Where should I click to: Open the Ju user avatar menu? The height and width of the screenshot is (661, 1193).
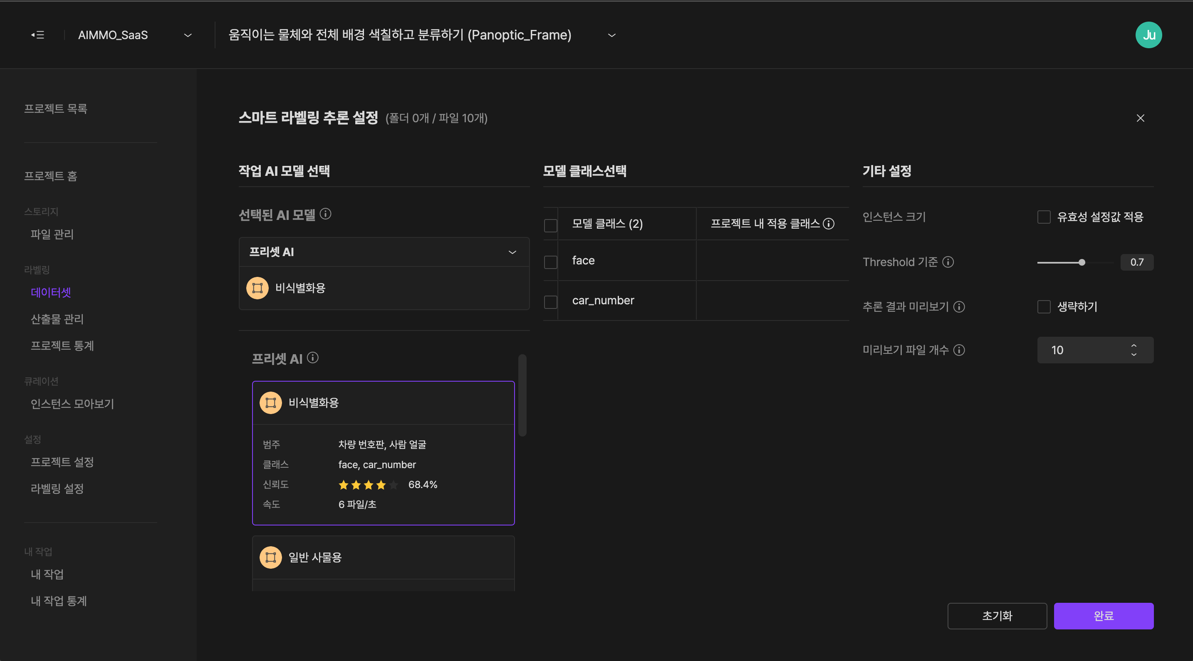pyautogui.click(x=1148, y=35)
